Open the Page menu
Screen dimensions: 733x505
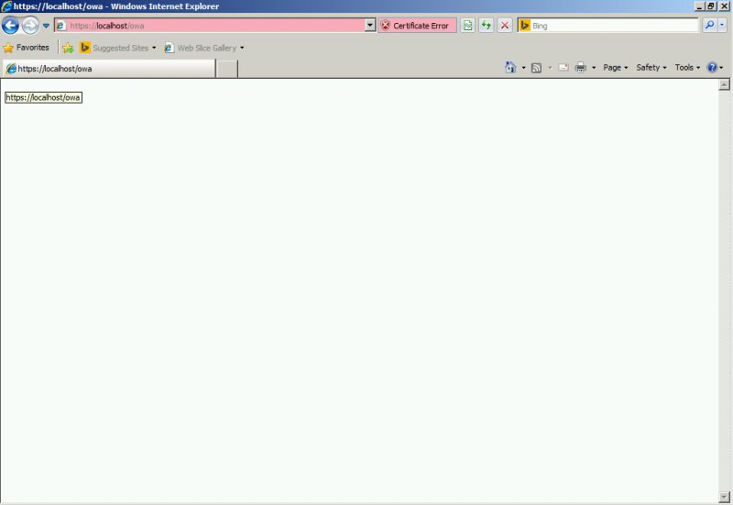tap(615, 67)
